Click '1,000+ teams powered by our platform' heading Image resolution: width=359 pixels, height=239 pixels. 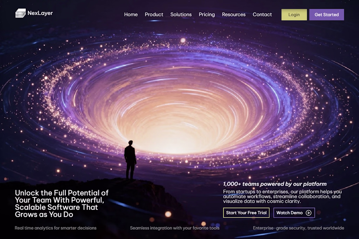pos(275,184)
